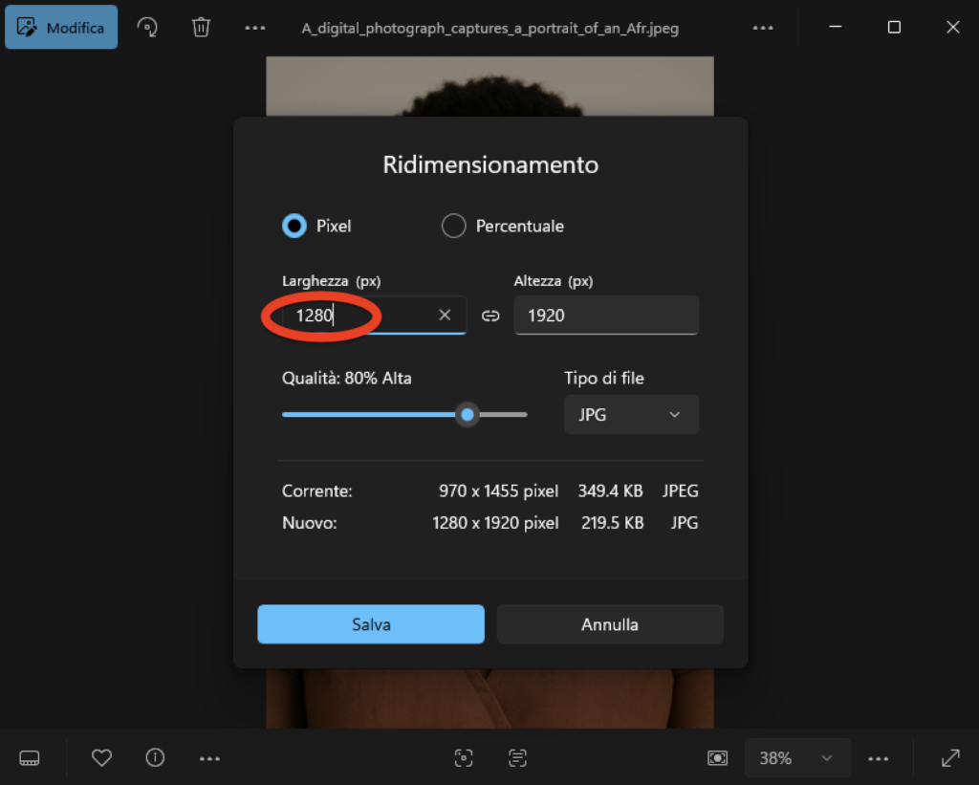Click the Qualità slider handle

468,414
